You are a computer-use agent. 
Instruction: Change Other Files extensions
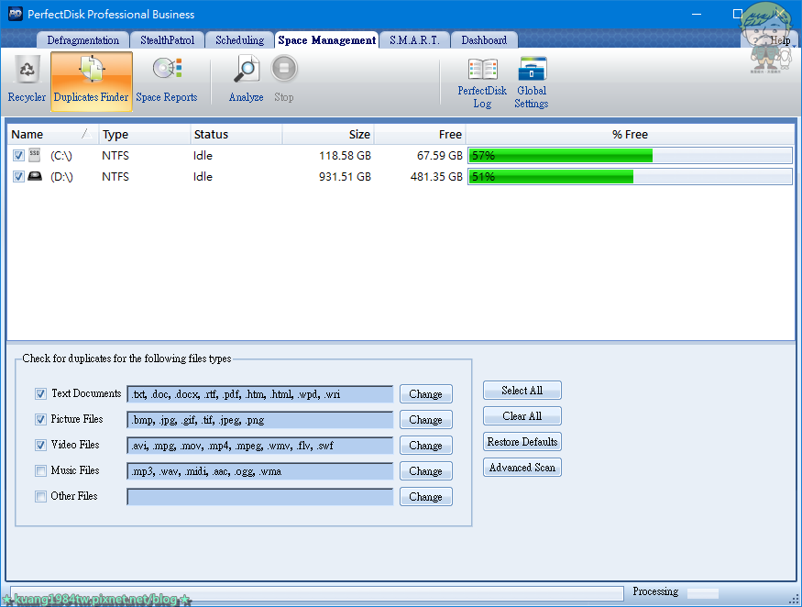point(425,496)
